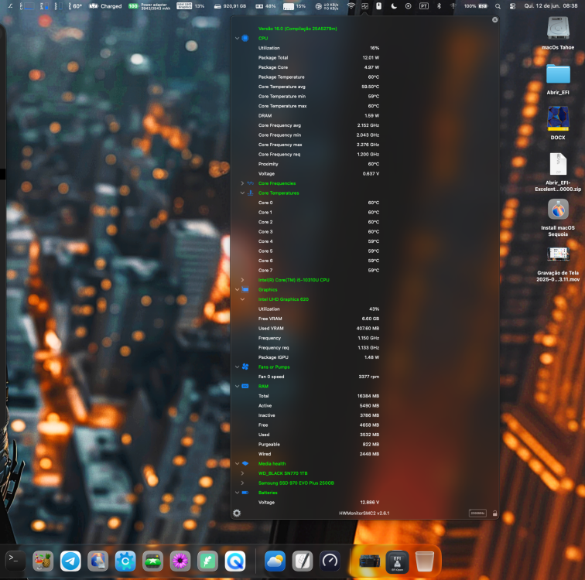Click Intel UHD Graphics 13% menu bar item
585x580 pixels.
(x=190, y=6)
